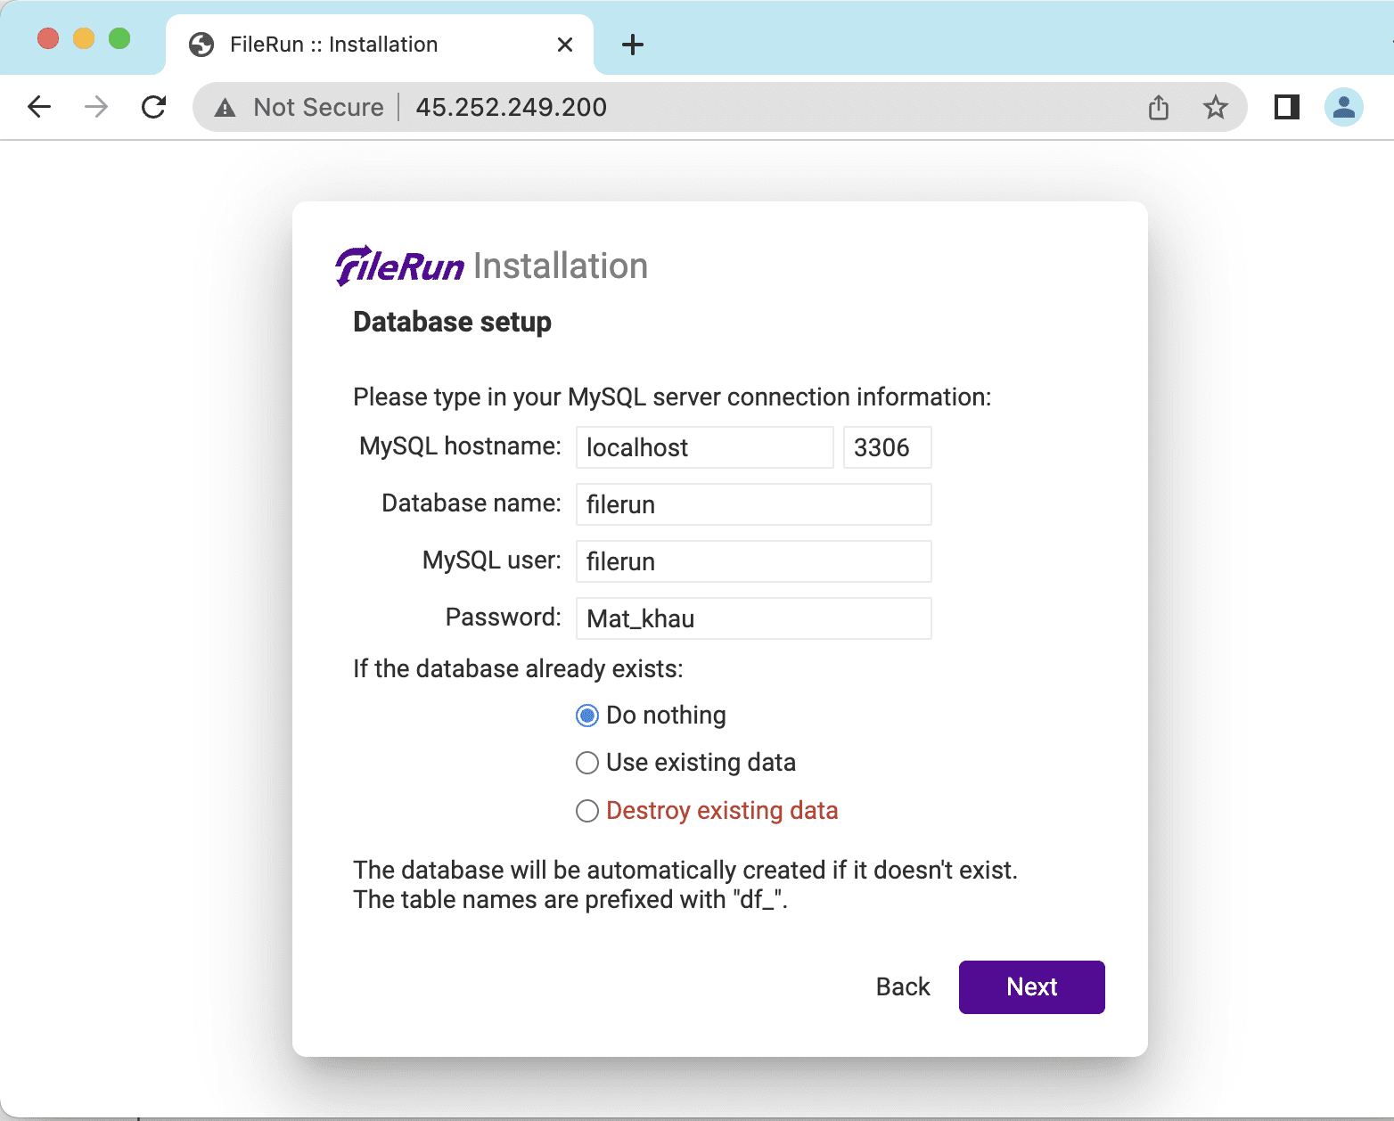Open the share page icon
1394x1121 pixels.
pyautogui.click(x=1159, y=108)
